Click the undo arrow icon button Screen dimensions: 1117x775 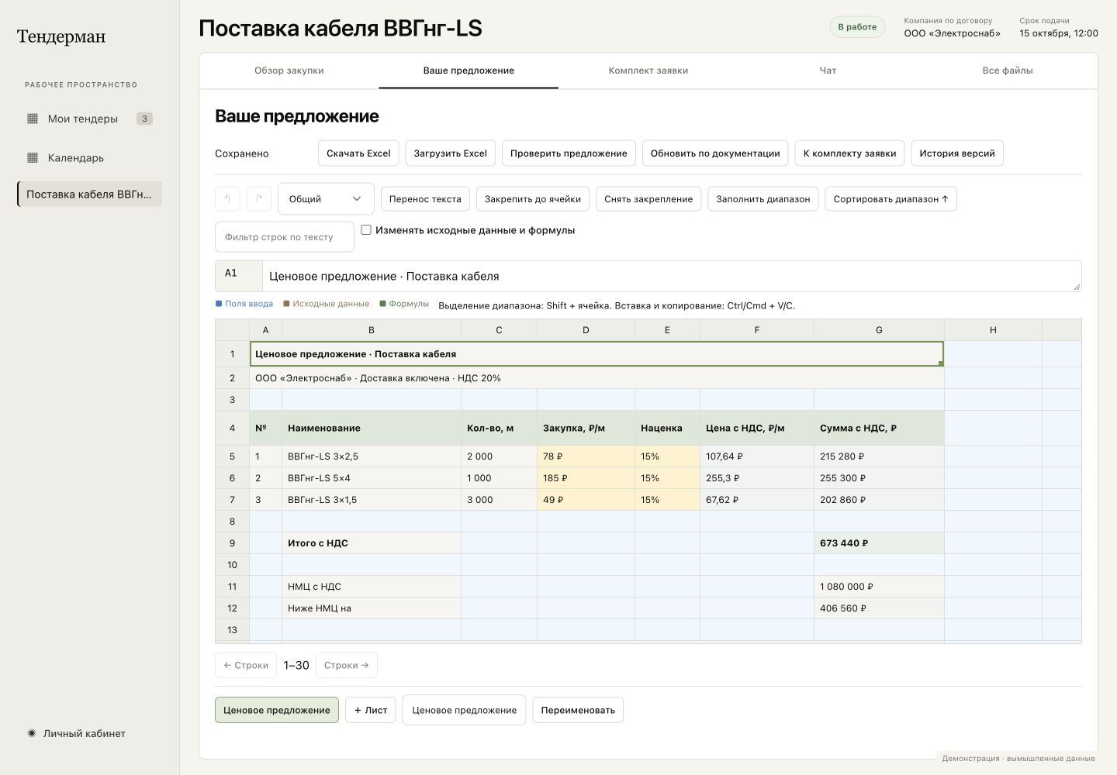tap(227, 199)
